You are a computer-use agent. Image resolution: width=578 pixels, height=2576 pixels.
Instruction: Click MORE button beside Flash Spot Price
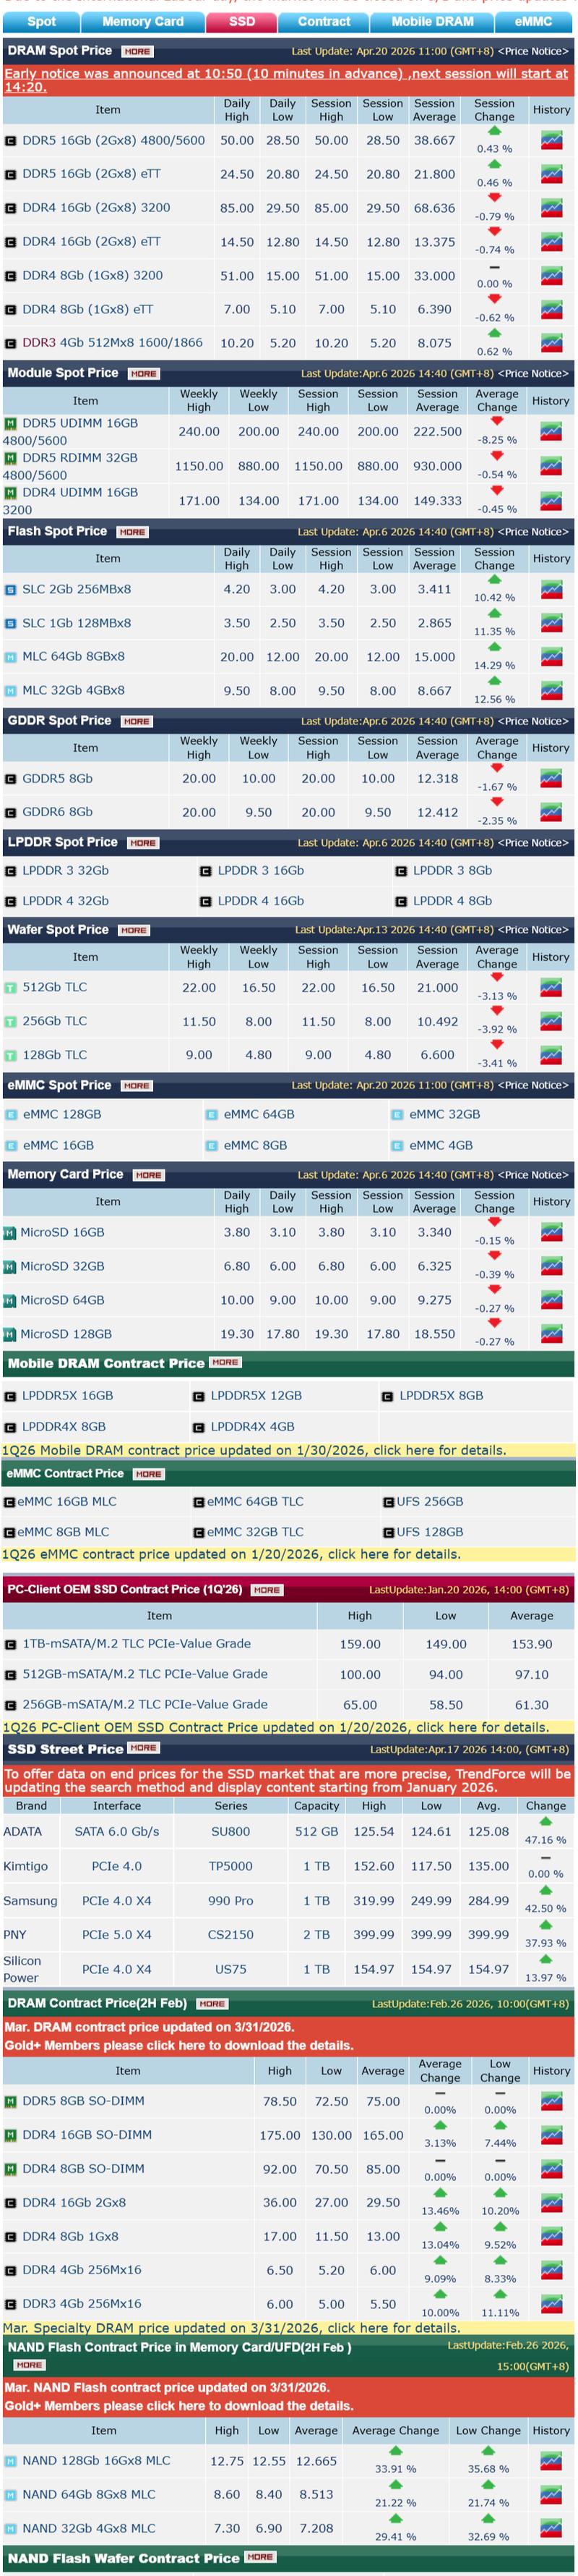(131, 532)
